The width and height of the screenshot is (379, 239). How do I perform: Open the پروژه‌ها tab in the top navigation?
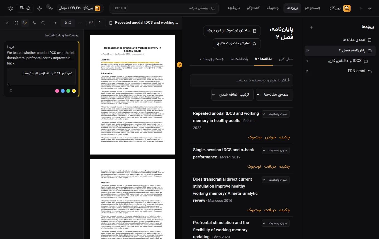tap(292, 8)
